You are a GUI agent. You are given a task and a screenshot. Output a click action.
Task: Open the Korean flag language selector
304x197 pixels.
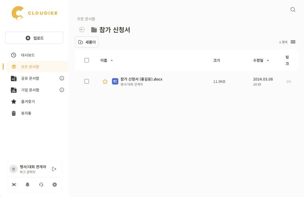point(14,184)
